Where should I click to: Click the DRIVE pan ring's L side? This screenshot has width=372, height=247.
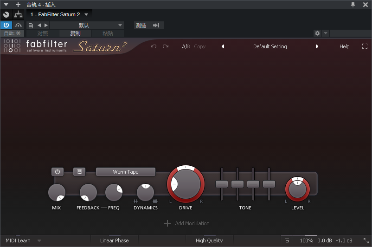170,201
